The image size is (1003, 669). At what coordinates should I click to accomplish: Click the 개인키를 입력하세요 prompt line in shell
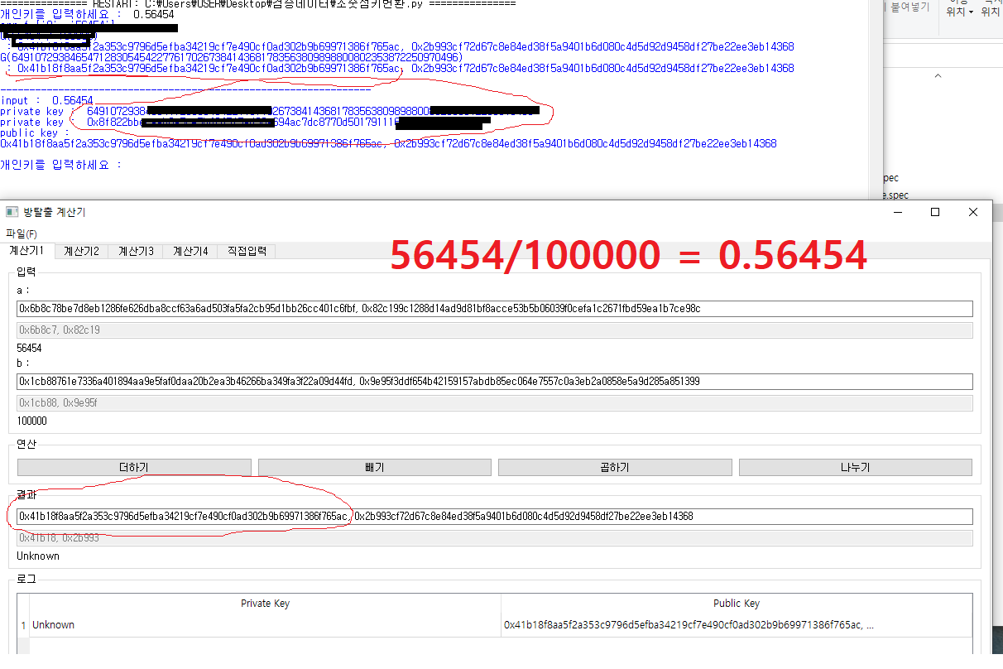[x=61, y=165]
